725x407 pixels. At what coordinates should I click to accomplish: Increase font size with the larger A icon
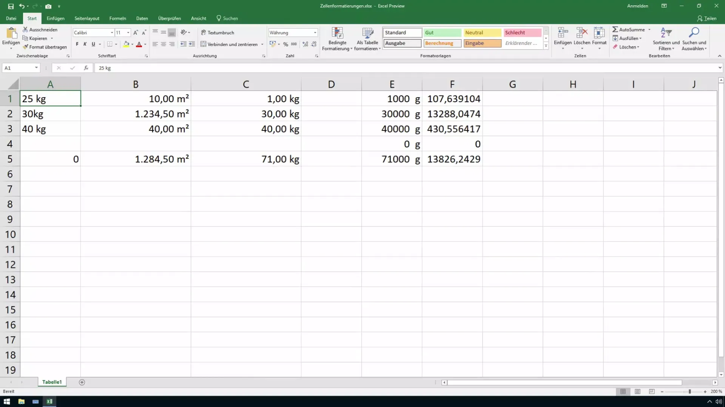pos(136,33)
